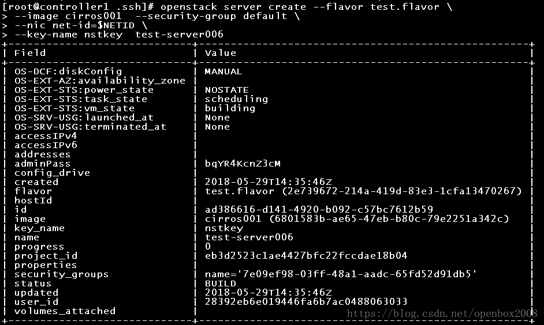Click the BUILD status value
Viewport: 544px width, 325px height.
pos(220,284)
